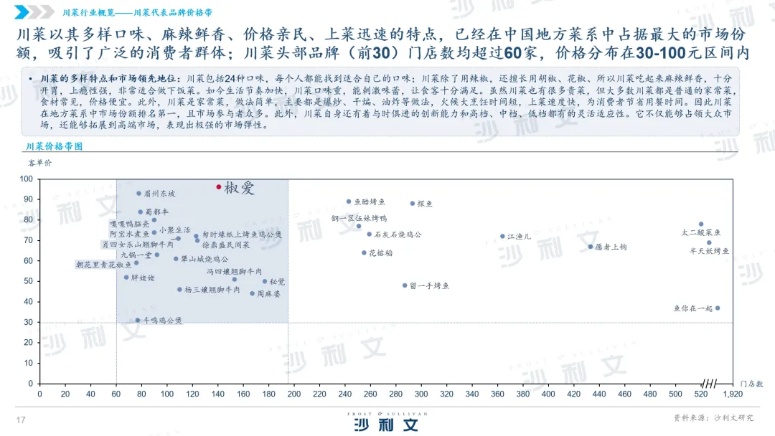Select the 秘觉 label
This screenshot has width=775, height=436.
coord(277,282)
